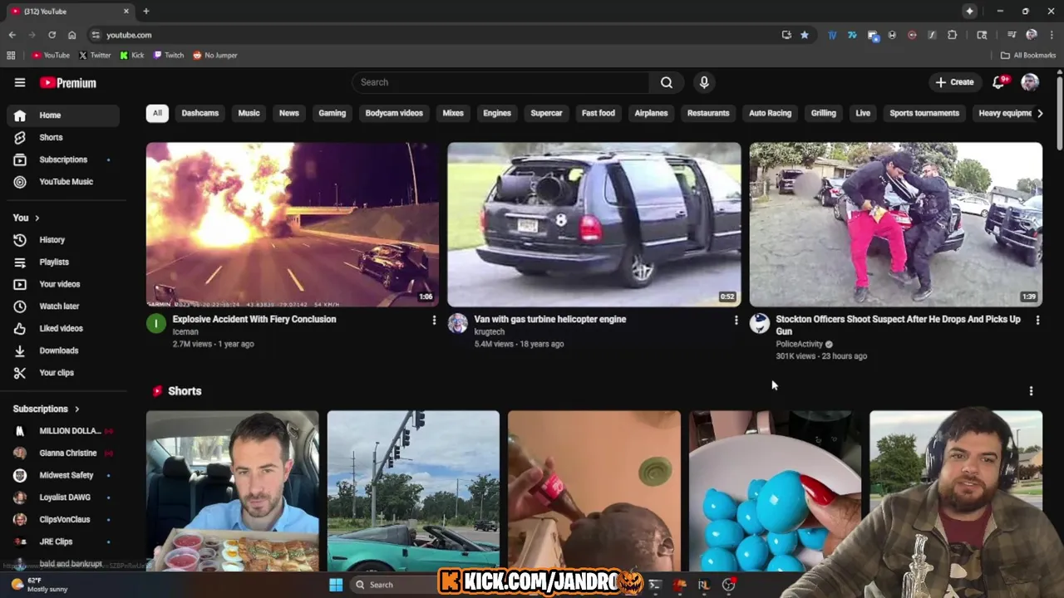Open Playlists in the sidebar

point(63,262)
